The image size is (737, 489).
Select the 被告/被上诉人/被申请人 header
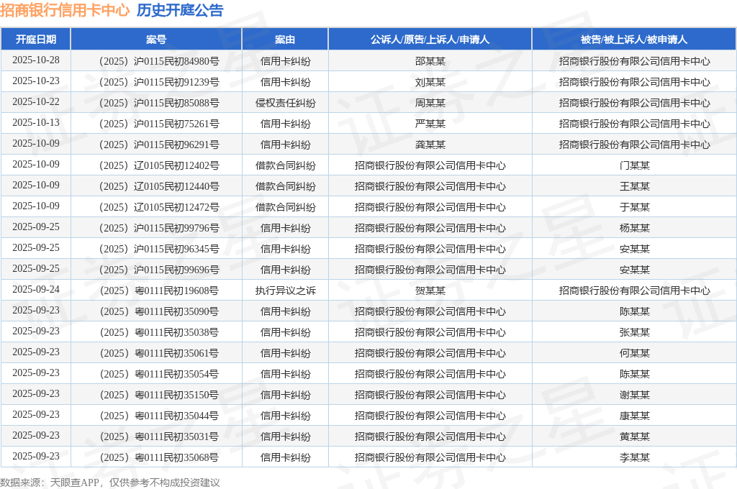pos(634,40)
